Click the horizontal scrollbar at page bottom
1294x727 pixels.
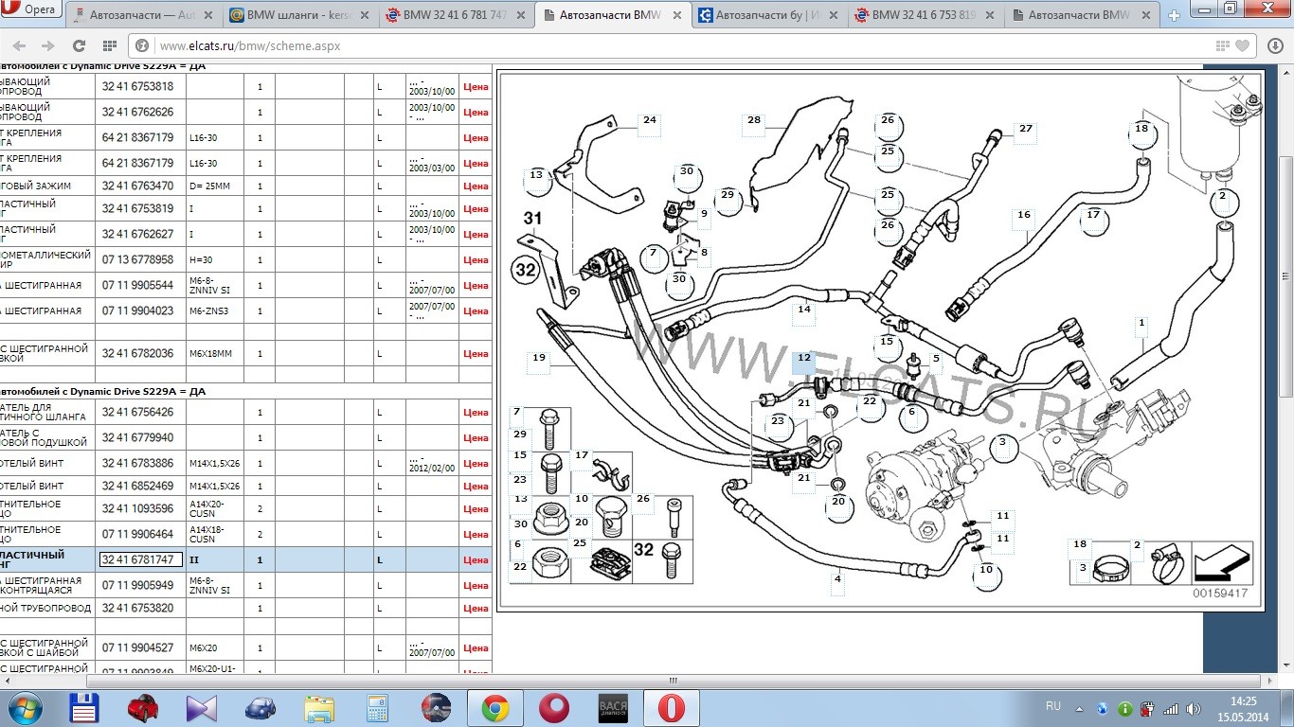(674, 680)
